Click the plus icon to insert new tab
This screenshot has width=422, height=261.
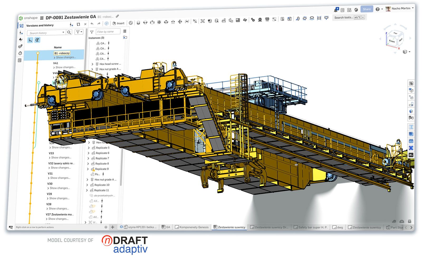[x=113, y=227]
